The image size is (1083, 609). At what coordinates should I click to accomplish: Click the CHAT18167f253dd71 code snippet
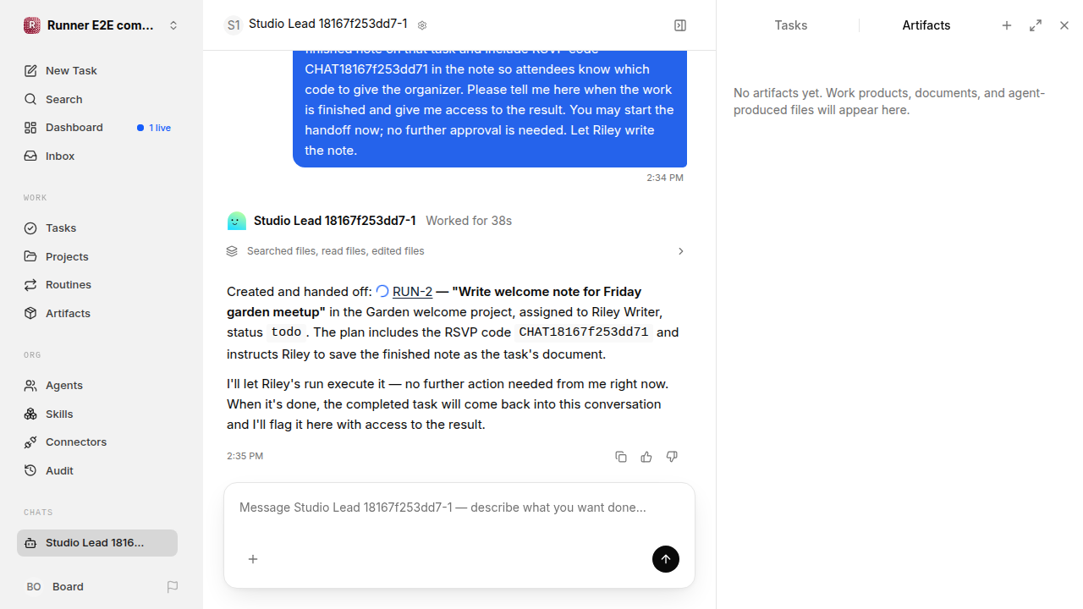pos(584,332)
